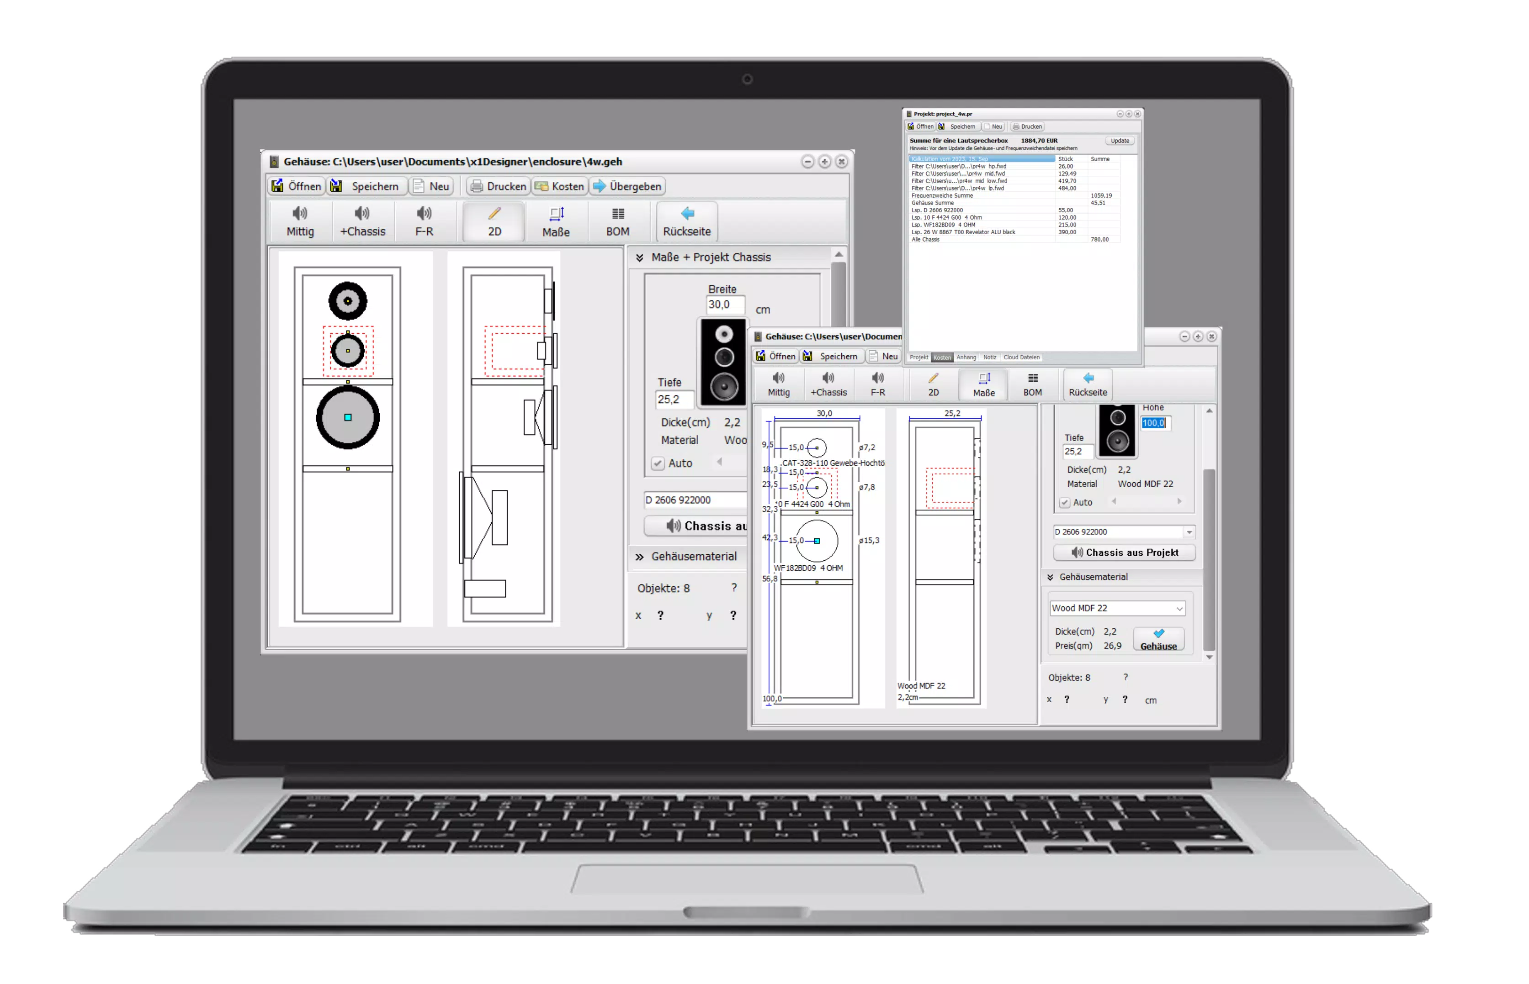
Task: Toggle the Auto checkbox in the front Gehäuse window
Action: click(1064, 502)
